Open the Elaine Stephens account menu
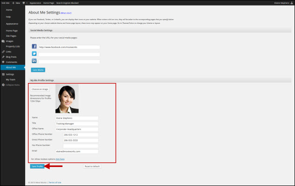 282,3
